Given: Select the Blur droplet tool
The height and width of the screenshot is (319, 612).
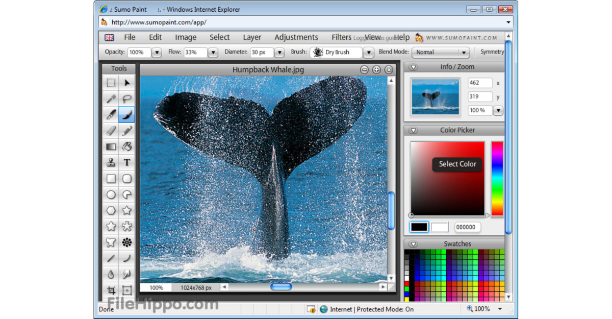Looking at the screenshot, I should tap(111, 274).
